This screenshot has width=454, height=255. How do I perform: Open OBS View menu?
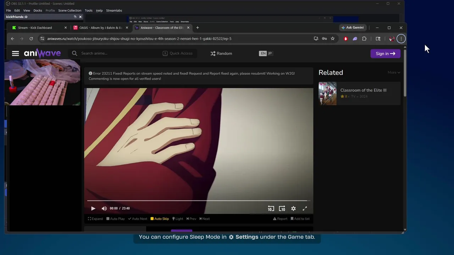(x=27, y=11)
